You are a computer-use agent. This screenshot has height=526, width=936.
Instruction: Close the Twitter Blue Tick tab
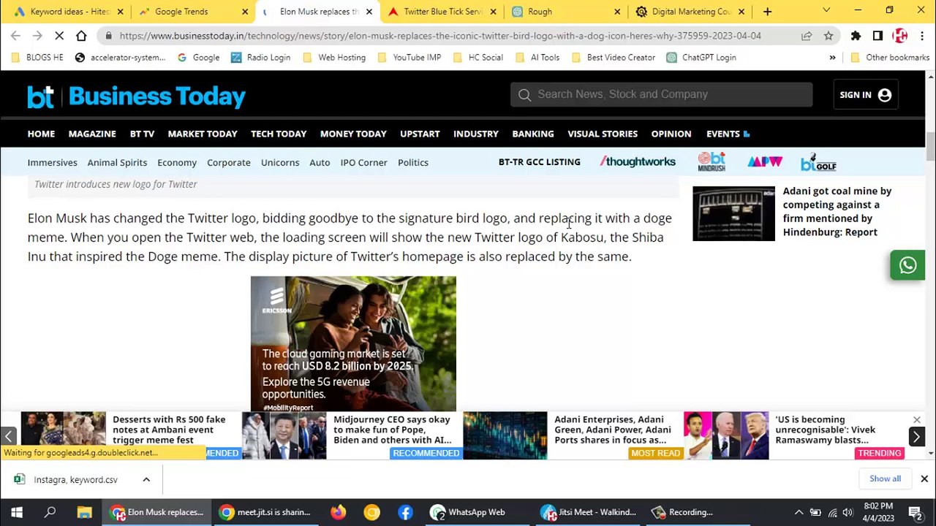(493, 12)
